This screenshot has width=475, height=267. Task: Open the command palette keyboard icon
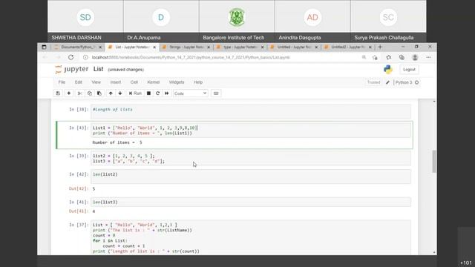point(216,93)
